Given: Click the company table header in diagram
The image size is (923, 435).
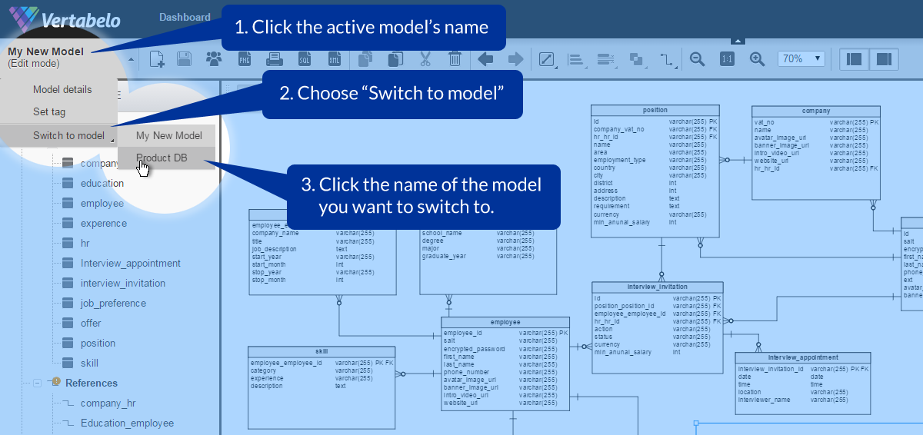Looking at the screenshot, I should point(816,111).
